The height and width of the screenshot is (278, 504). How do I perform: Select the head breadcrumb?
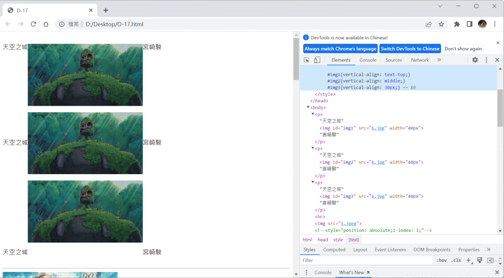tap(323, 240)
